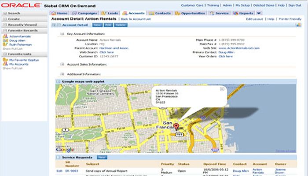Click the Back to Account List link
308x176 pixels.
tap(136, 19)
